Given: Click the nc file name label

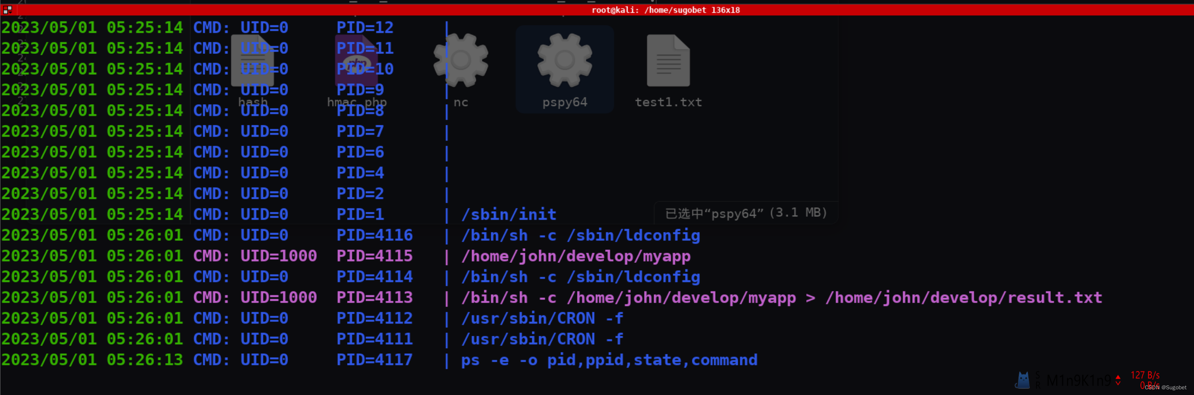Looking at the screenshot, I should point(461,102).
